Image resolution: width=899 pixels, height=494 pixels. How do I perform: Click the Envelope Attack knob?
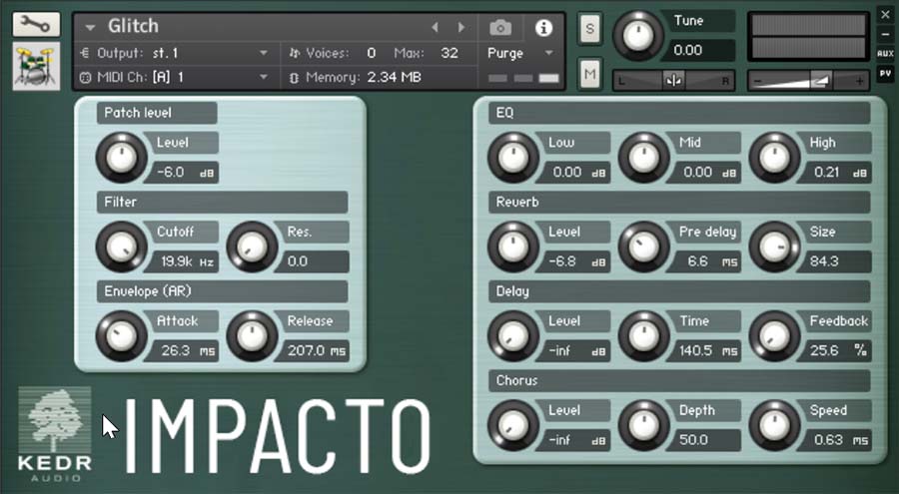pyautogui.click(x=122, y=336)
